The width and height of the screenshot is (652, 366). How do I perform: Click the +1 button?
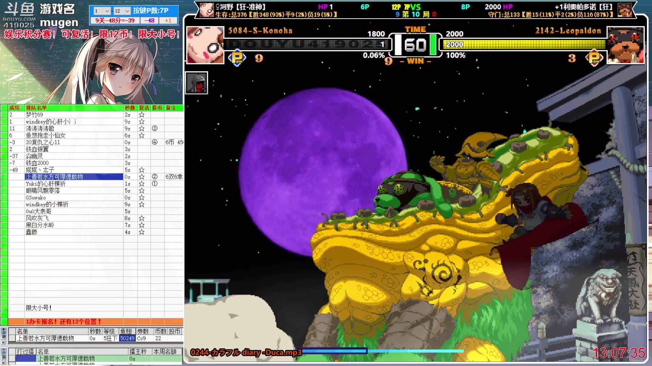pos(168,21)
